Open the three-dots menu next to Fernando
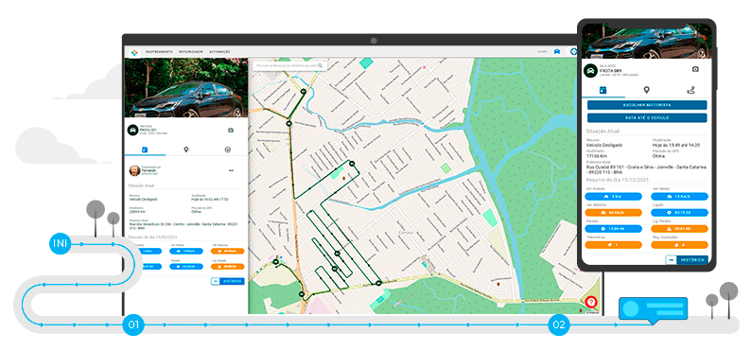 [x=231, y=170]
